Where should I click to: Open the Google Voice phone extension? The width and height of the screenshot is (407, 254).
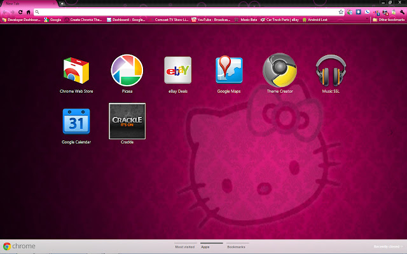(368, 12)
